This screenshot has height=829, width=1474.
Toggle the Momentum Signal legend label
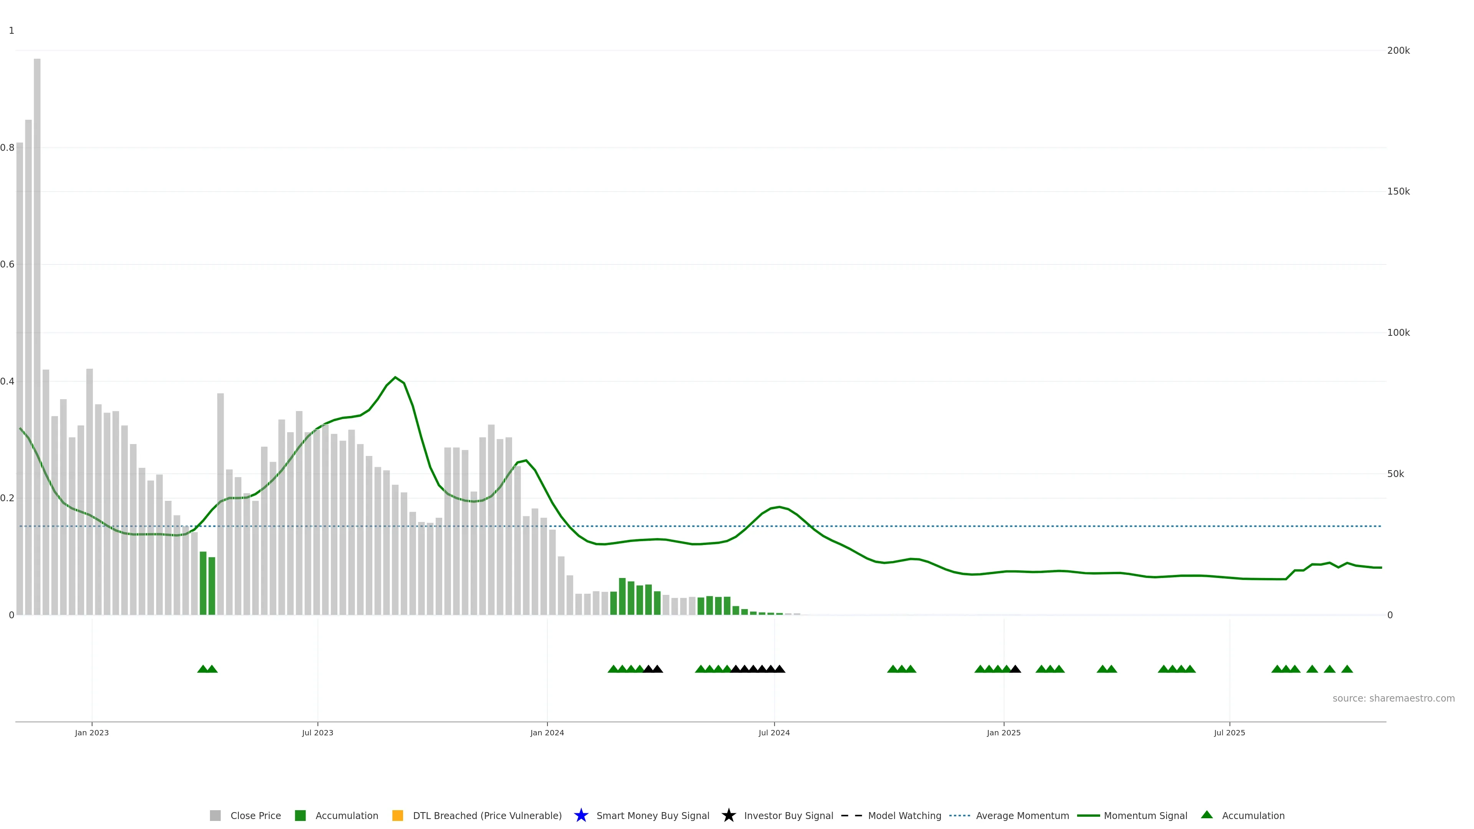[1145, 815]
